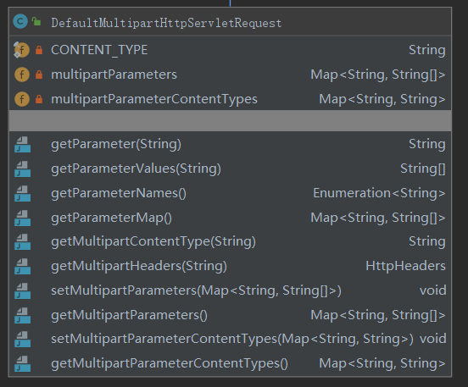Screen dimensions: 468x387
Task: Click the green public visibility lock icon
Action: click(36, 21)
